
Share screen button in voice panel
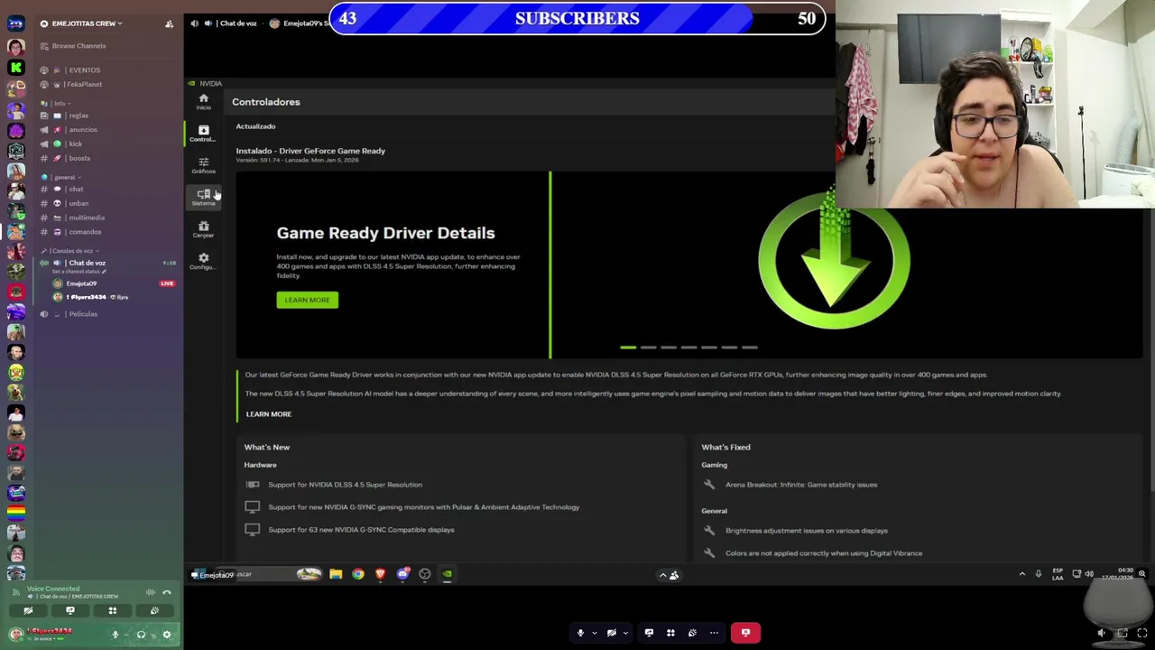69,611
